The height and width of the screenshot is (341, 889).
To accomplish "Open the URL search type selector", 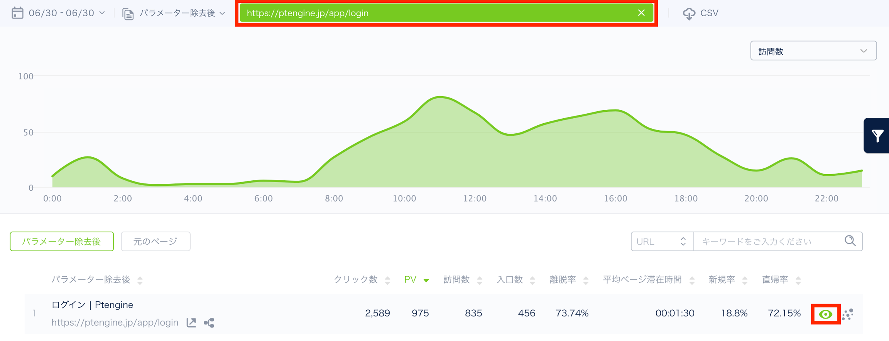I will coord(662,242).
